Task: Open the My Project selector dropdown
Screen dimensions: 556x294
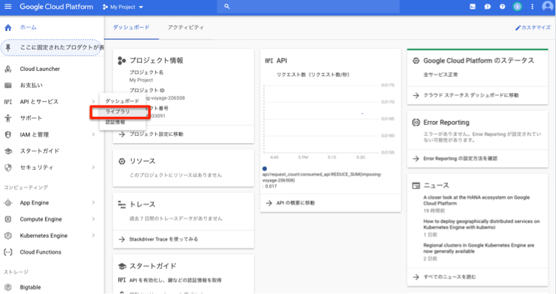Action: tap(123, 7)
